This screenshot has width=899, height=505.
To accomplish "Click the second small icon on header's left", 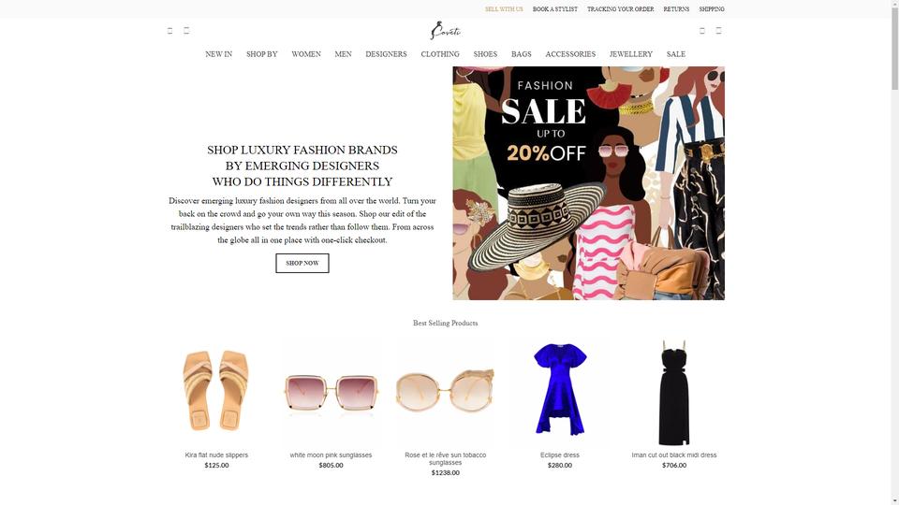I will pos(186,31).
